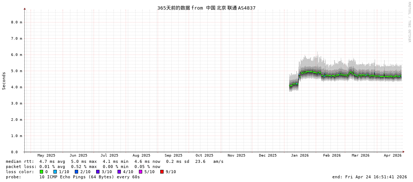Select the Jan 2026 x-axis label
The height and width of the screenshot is (182, 413).
click(300, 155)
